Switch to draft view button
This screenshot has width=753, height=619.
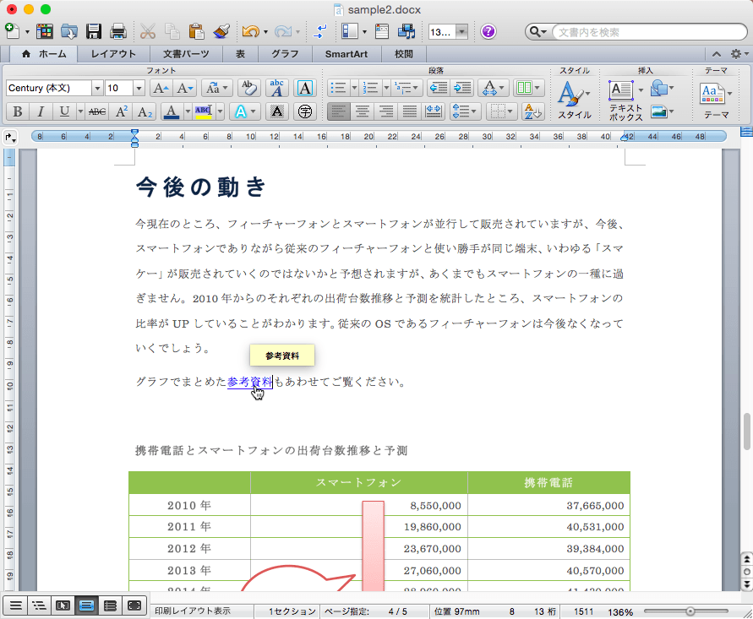tap(15, 605)
